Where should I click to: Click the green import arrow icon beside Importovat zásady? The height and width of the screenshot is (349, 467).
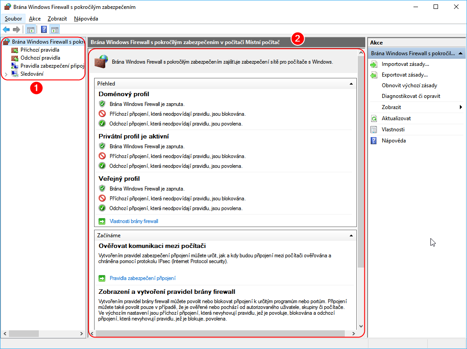point(374,64)
